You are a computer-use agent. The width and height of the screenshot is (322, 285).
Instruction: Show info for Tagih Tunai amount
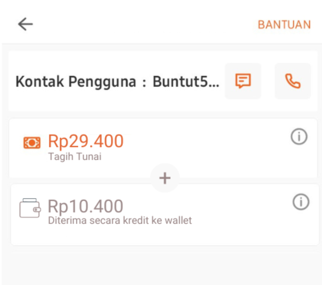(x=299, y=137)
